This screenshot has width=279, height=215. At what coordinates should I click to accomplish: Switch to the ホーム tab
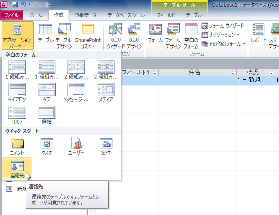click(36, 15)
